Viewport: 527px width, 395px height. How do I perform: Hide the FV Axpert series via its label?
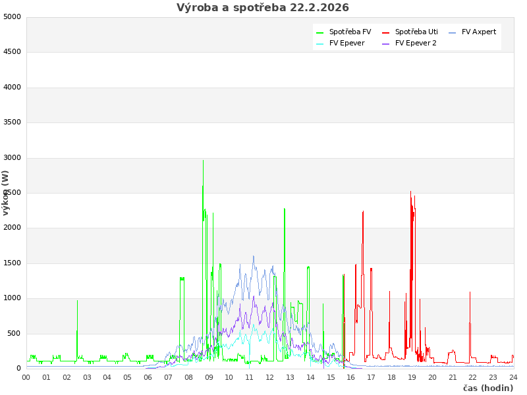point(479,32)
